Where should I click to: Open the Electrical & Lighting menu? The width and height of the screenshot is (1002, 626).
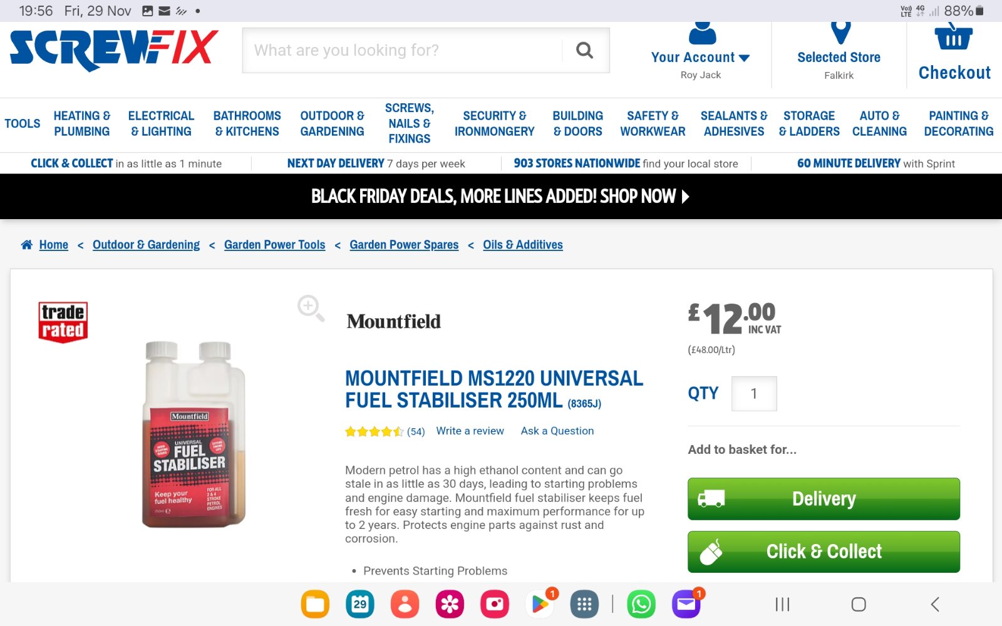click(x=161, y=123)
